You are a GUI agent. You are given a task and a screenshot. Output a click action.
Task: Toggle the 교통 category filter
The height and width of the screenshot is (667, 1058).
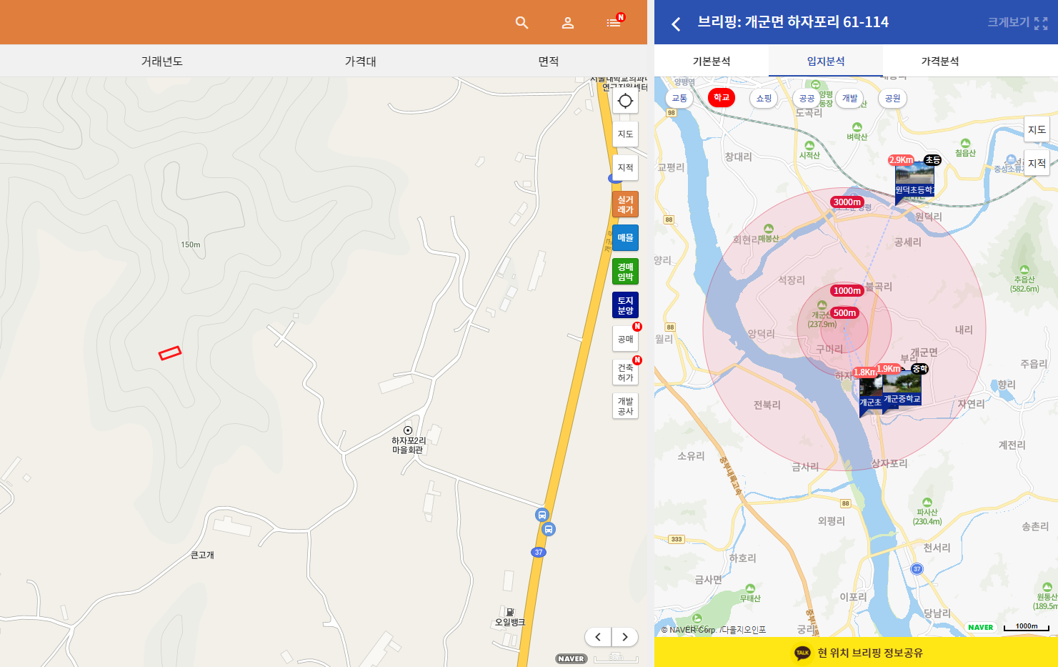click(x=679, y=98)
